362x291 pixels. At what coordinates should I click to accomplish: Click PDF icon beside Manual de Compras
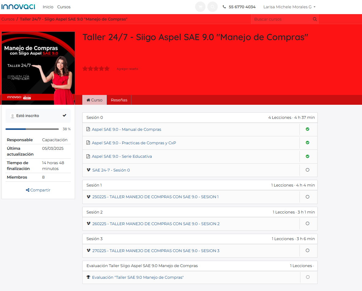pos(88,129)
